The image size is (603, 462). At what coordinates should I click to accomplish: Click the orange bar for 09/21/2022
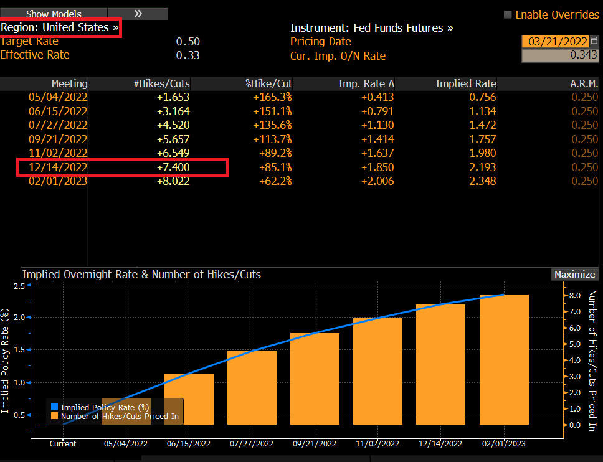click(315, 380)
